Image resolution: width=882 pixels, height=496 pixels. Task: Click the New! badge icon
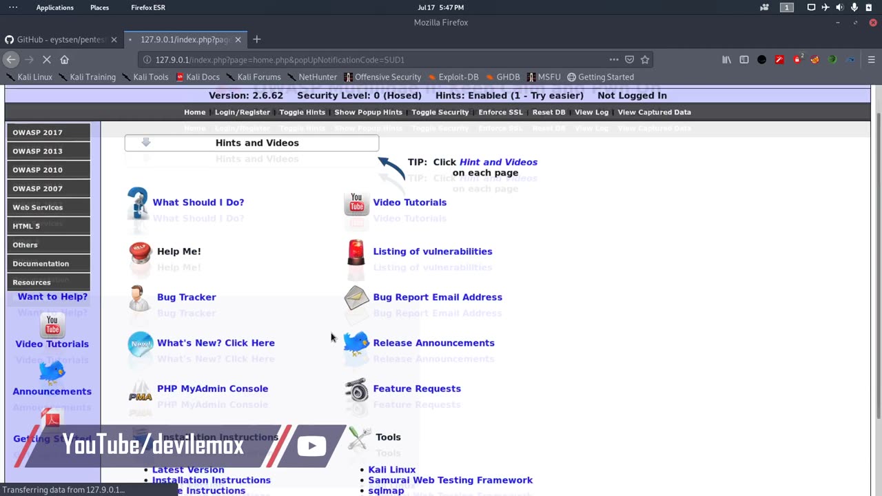[140, 343]
